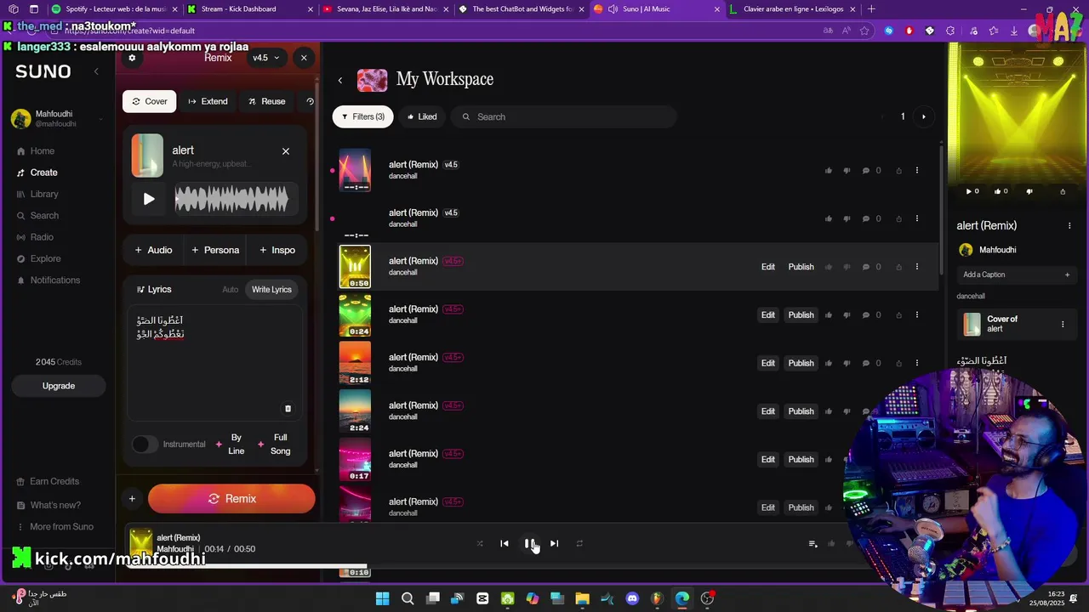Share the song from the detail panel cover

tap(1063, 191)
